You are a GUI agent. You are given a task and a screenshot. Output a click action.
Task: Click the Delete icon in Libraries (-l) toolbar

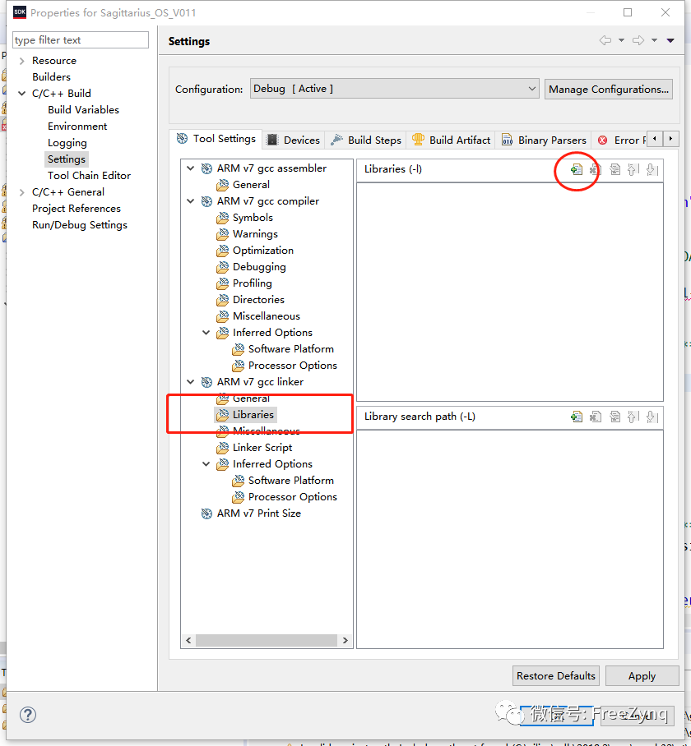coord(596,169)
